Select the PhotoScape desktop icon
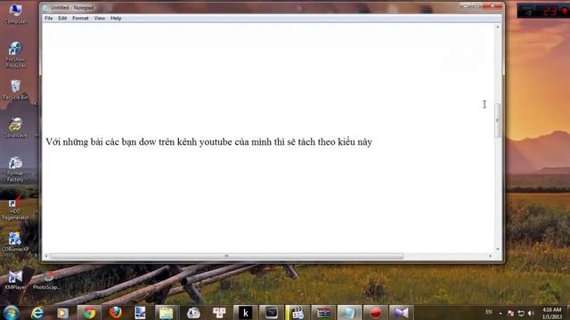The width and height of the screenshot is (570, 320). (x=47, y=280)
